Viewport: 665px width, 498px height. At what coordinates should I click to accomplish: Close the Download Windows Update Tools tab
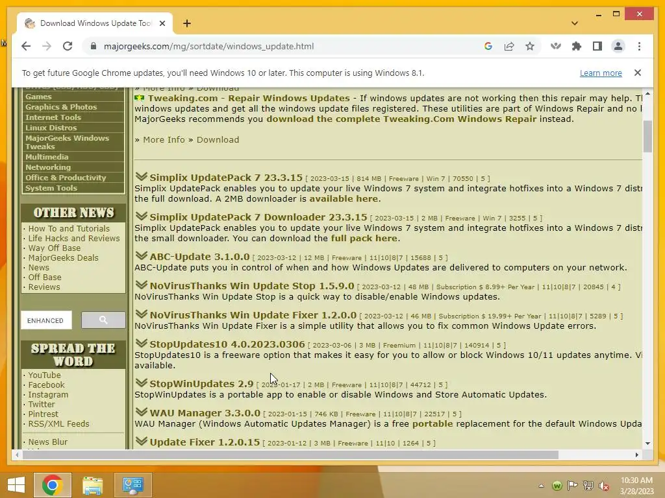[x=162, y=23]
